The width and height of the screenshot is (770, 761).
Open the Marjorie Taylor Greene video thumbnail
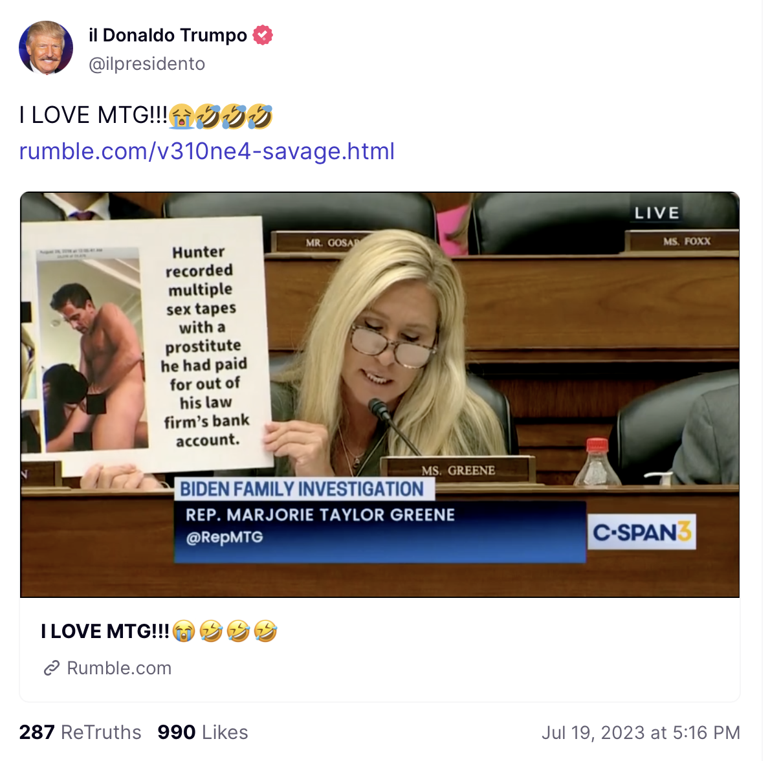[380, 395]
